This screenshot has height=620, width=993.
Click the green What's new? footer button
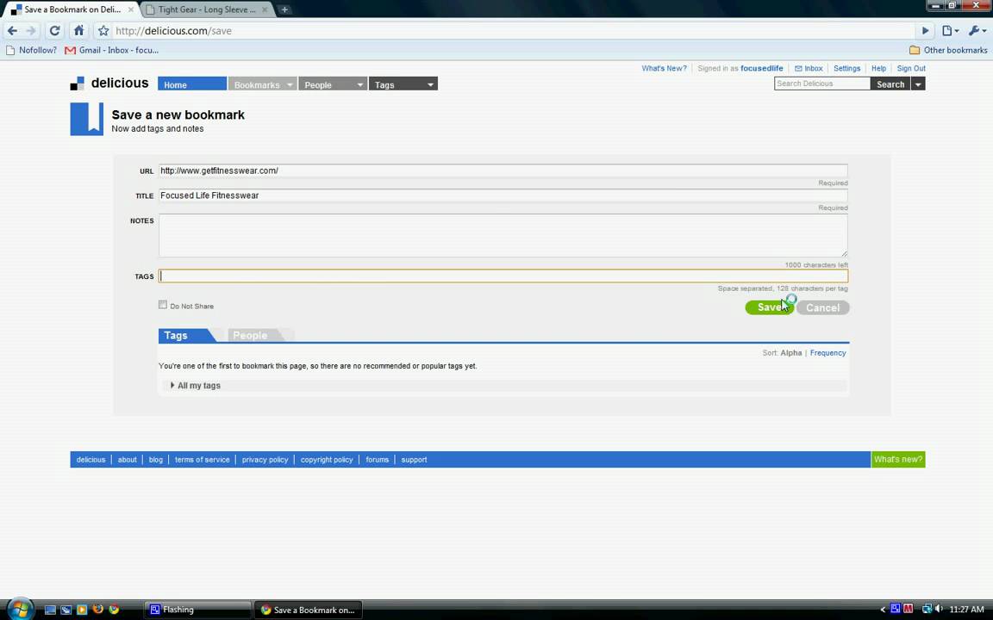point(898,459)
